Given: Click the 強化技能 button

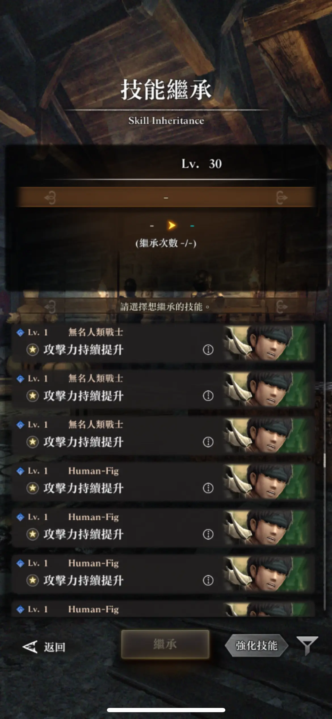Looking at the screenshot, I should pyautogui.click(x=257, y=646).
